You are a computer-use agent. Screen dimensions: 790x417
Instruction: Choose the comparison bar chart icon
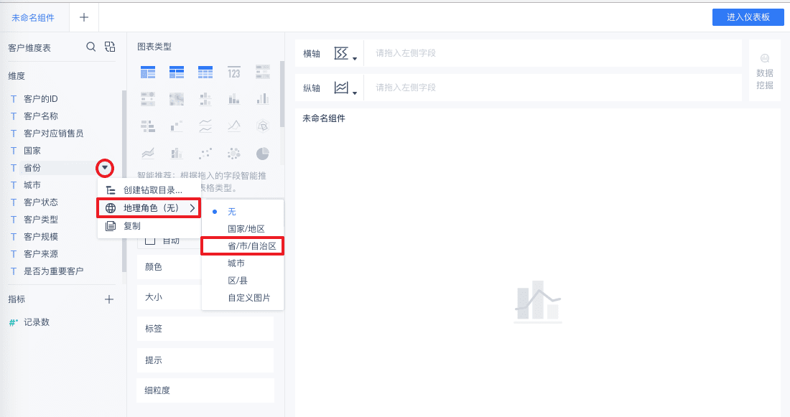pyautogui.click(x=148, y=126)
